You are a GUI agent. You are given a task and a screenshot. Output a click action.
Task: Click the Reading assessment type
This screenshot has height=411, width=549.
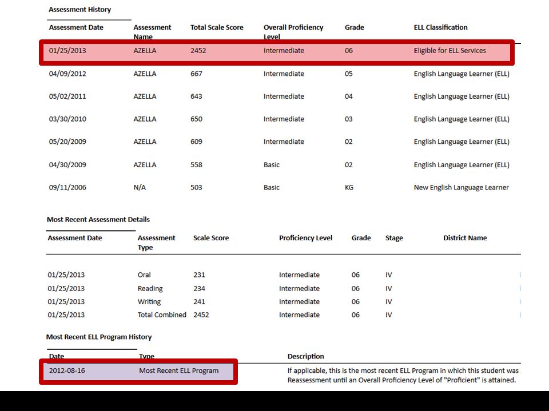pos(150,289)
